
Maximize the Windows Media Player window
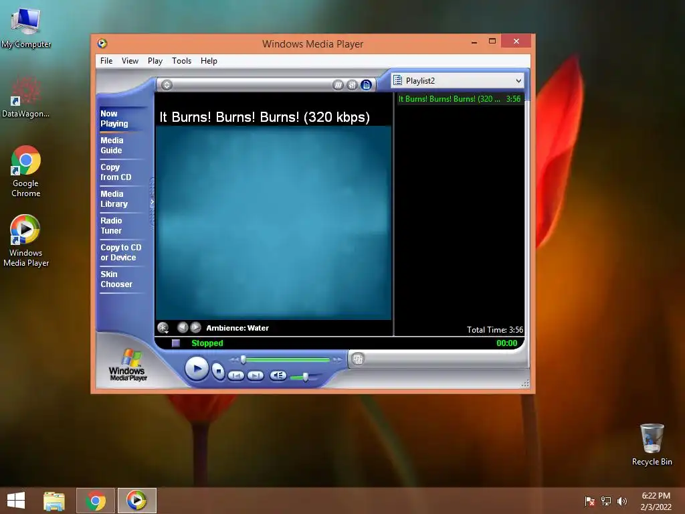pyautogui.click(x=492, y=41)
